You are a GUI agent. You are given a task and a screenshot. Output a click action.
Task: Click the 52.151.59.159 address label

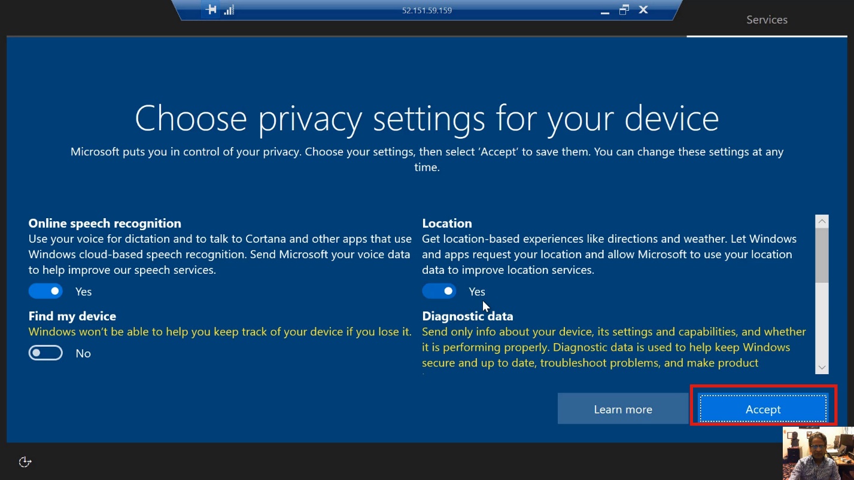tap(427, 11)
